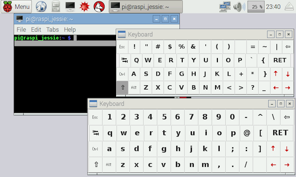Click red down arrow on upper keyboard
The image size is (296, 177).
[x=288, y=74]
